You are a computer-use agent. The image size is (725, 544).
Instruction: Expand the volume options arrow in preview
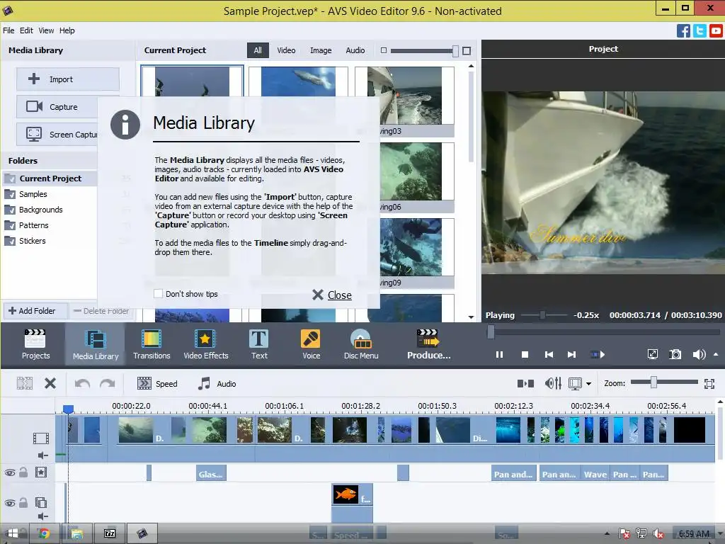[716, 354]
